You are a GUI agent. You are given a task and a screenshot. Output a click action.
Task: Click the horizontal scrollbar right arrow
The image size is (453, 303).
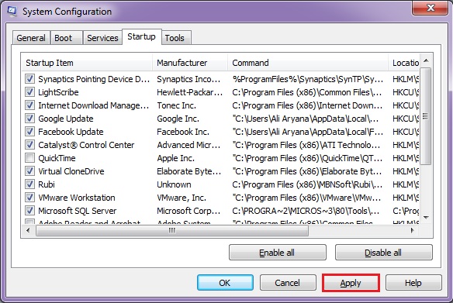tap(412, 230)
